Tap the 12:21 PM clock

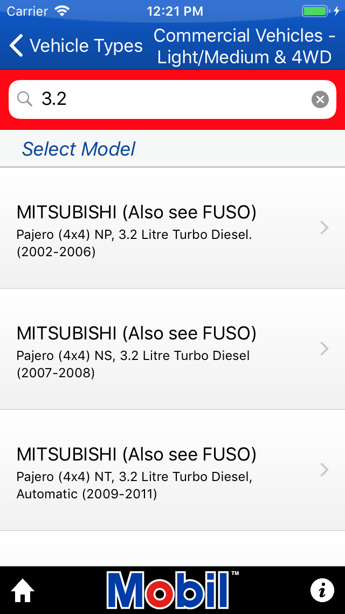click(175, 11)
